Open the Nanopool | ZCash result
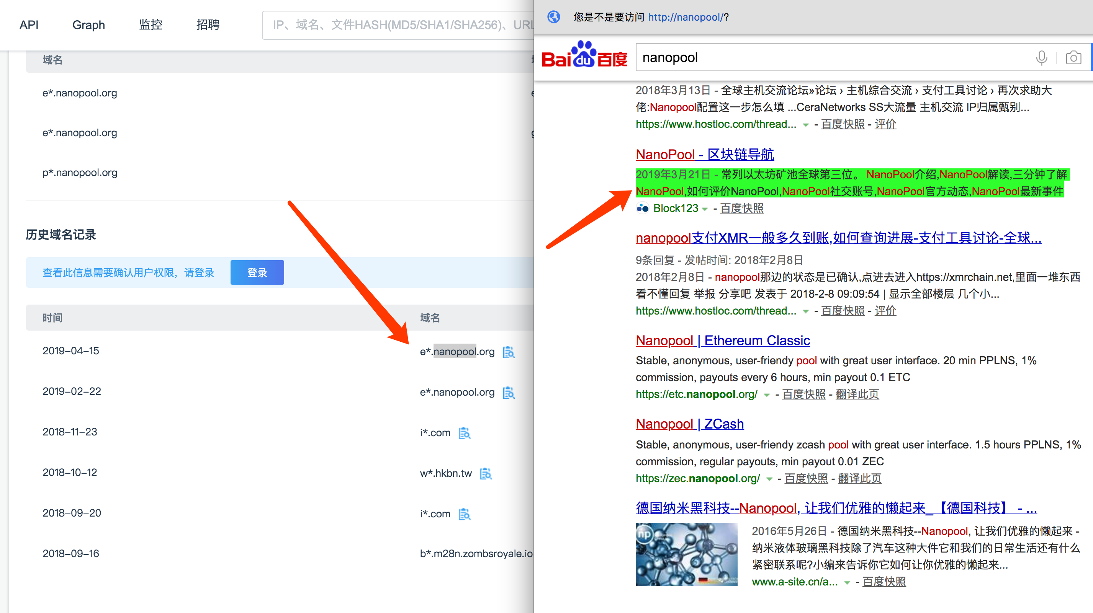 click(x=689, y=424)
